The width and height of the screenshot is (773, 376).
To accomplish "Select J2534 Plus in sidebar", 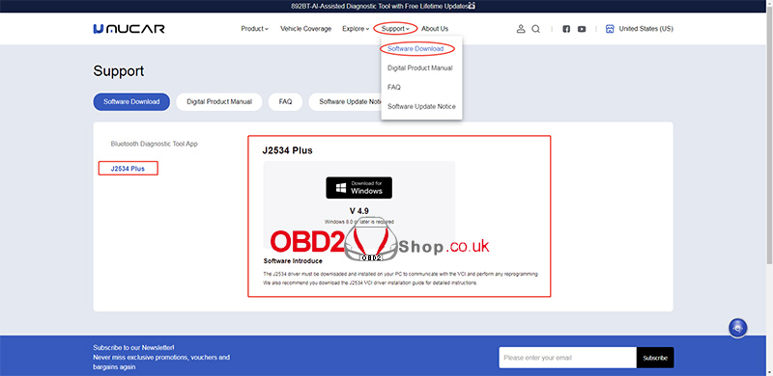I will 129,169.
